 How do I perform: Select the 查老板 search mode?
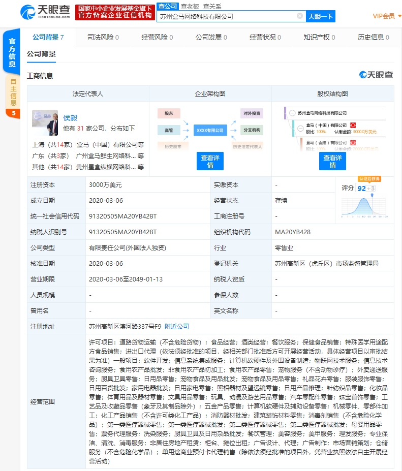tap(190, 6)
